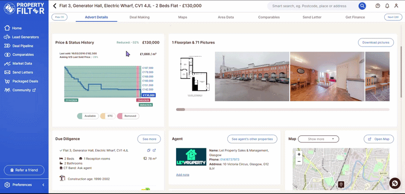Click the blue search magnifier button
405x194 pixels.
(x=362, y=6)
